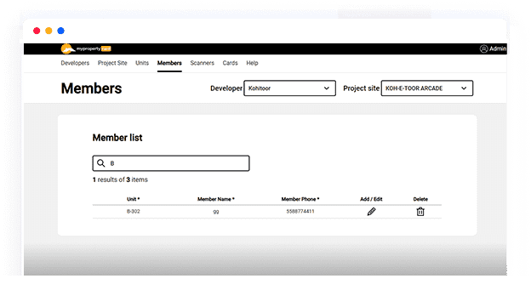Open the Admin user profile icon
The height and width of the screenshot is (307, 531).
[x=483, y=48]
